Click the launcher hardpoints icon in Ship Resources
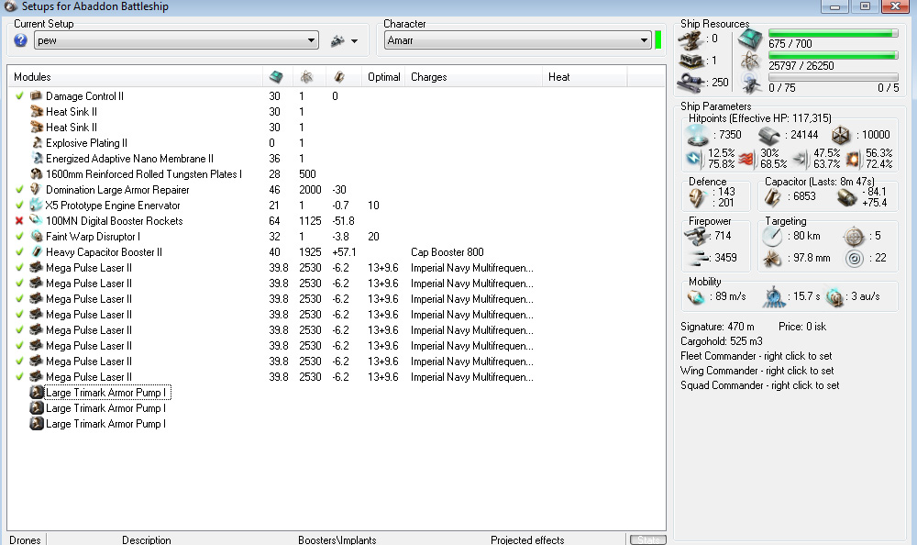917x545 pixels. (x=691, y=61)
